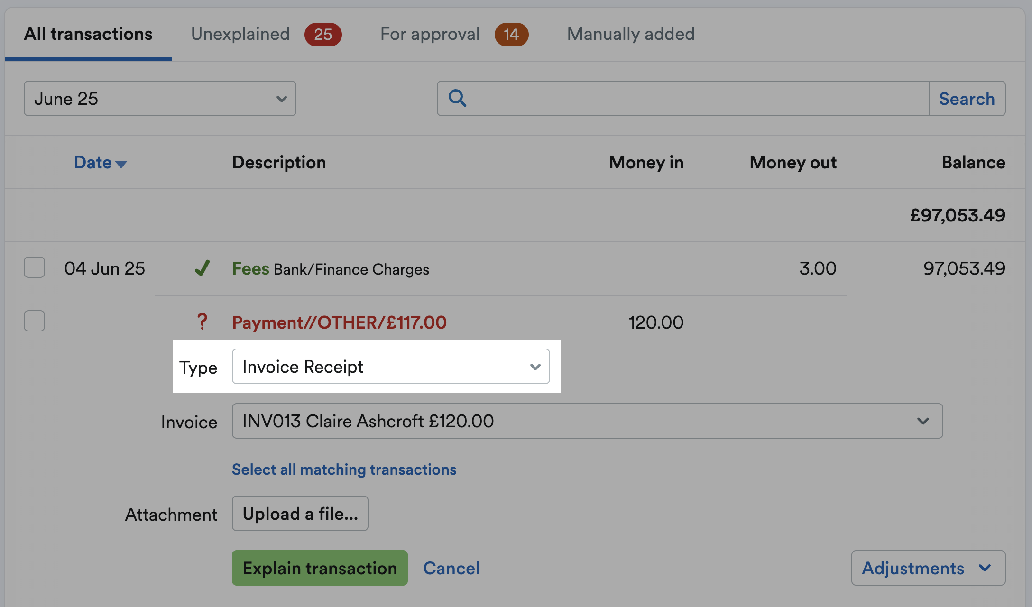This screenshot has height=607, width=1032.
Task: Click the Invoice field label
Action: click(x=189, y=422)
